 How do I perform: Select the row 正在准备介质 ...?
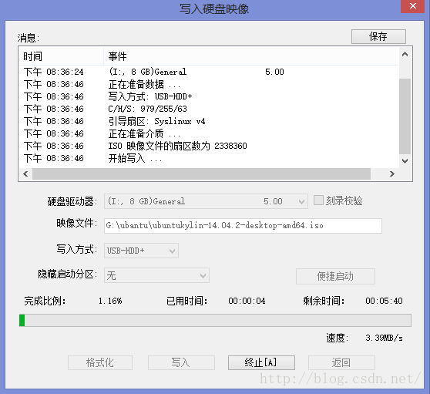(x=209, y=133)
